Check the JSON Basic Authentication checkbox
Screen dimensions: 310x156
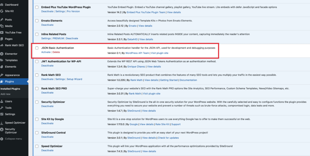(x=37, y=48)
